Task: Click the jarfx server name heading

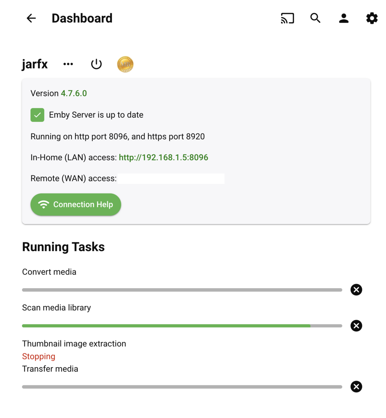Action: coord(35,64)
